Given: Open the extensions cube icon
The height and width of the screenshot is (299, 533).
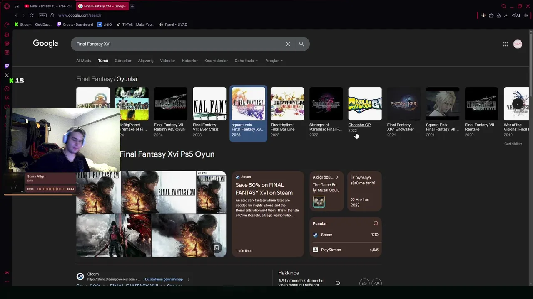Looking at the screenshot, I should (x=491, y=15).
